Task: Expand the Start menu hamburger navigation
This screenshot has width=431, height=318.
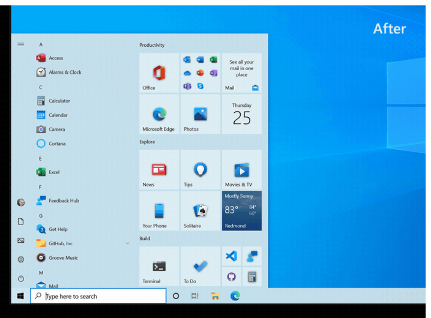Action: pos(21,44)
